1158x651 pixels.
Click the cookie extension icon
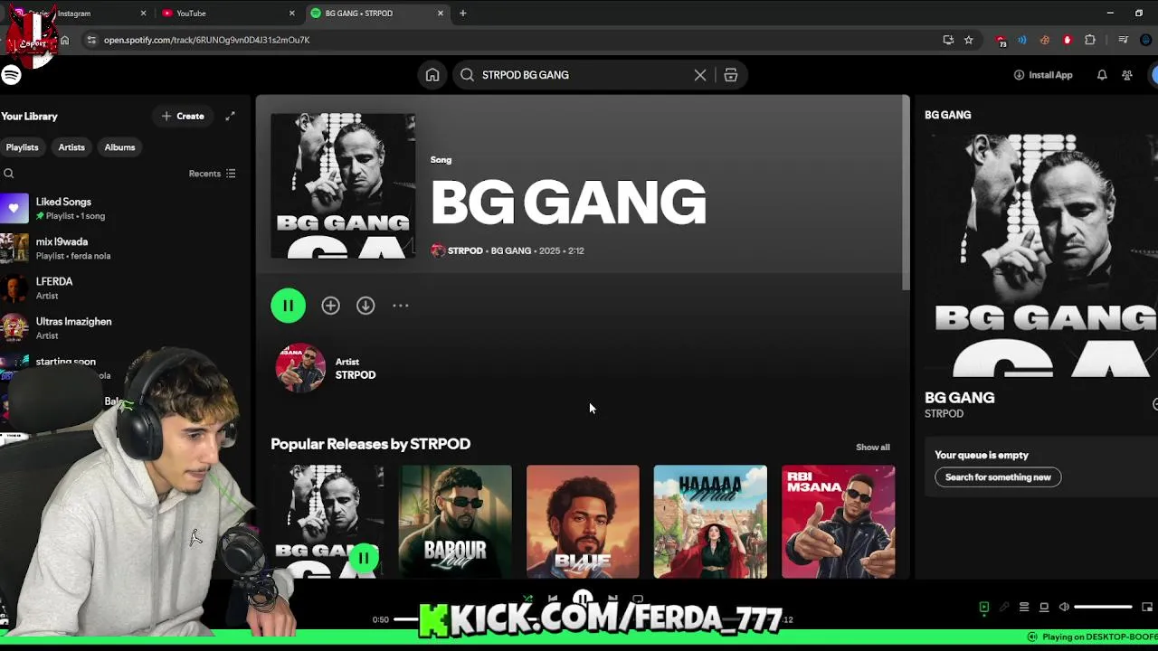coord(1045,40)
